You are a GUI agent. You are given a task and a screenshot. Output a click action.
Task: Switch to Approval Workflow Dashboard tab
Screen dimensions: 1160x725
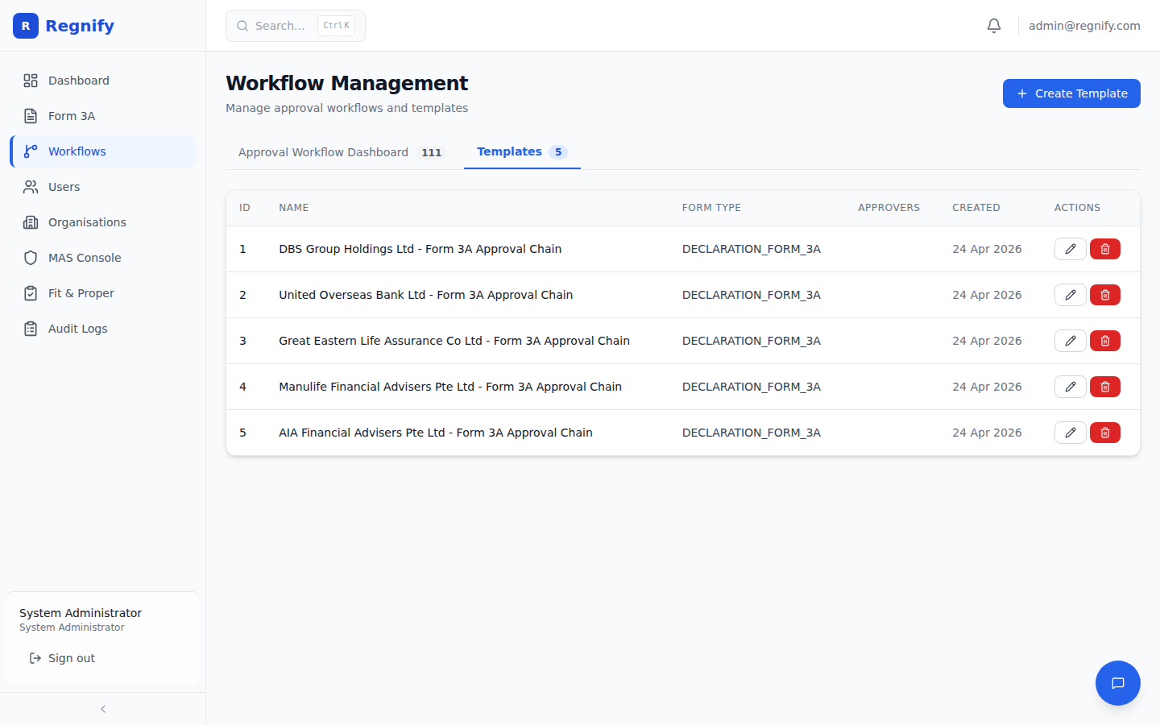(342, 152)
